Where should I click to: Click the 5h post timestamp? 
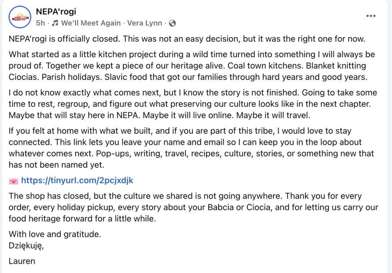40,23
